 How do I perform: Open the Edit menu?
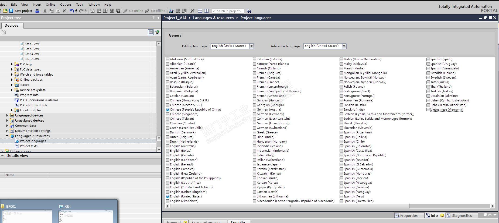coord(14,5)
